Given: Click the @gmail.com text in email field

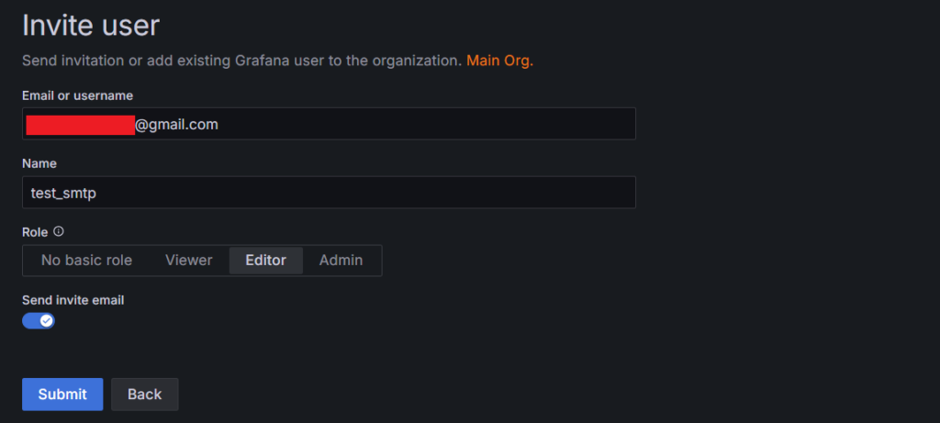Looking at the screenshot, I should (176, 125).
